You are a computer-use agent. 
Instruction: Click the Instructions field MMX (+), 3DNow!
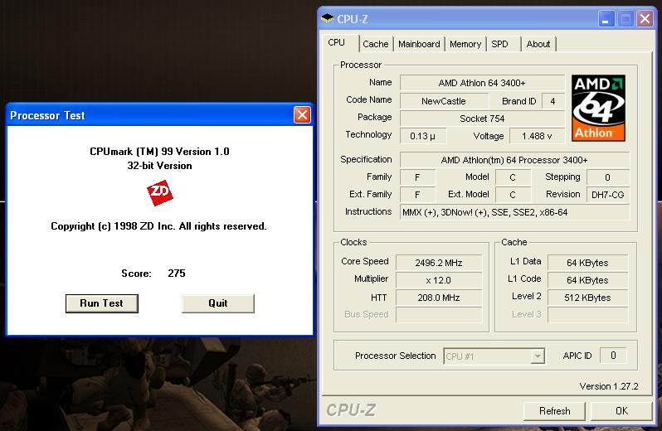(514, 212)
